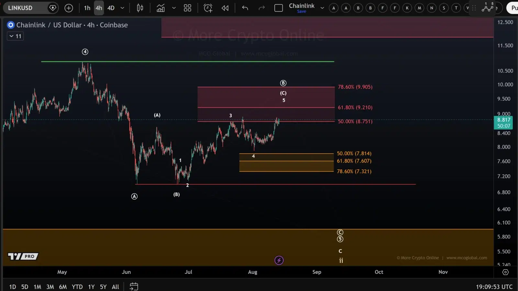This screenshot has height=291, width=518.
Task: Switch to the 4D interval
Action: tap(111, 8)
